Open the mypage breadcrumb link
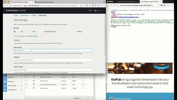 [34, 15]
